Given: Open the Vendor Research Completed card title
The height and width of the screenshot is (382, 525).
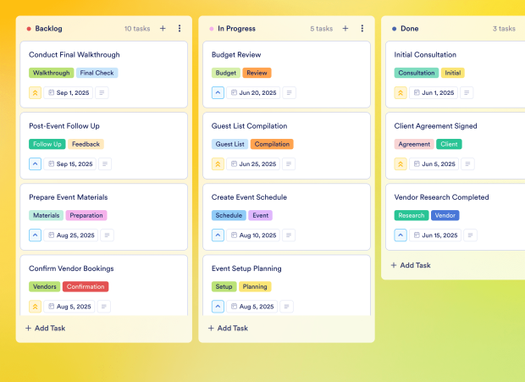Looking at the screenshot, I should [x=441, y=197].
